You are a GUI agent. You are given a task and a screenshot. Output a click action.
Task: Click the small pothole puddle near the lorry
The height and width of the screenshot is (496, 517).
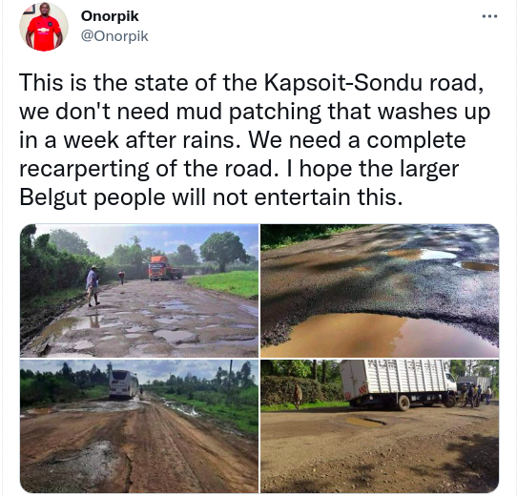[365, 422]
